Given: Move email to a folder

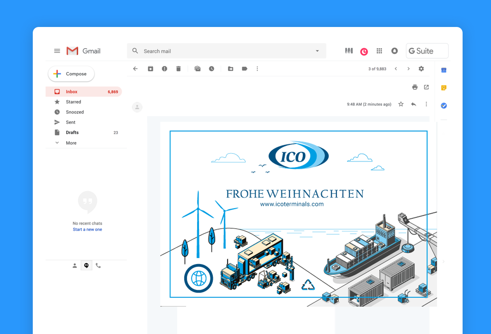Looking at the screenshot, I should point(231,69).
